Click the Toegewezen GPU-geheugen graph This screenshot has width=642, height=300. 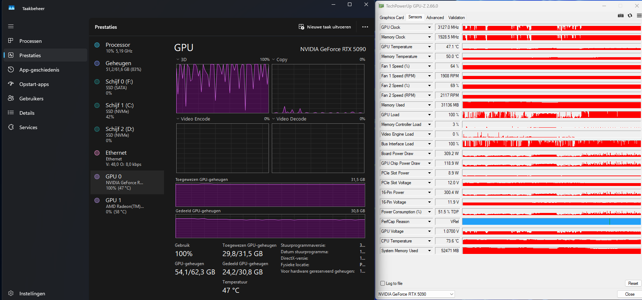click(x=270, y=195)
